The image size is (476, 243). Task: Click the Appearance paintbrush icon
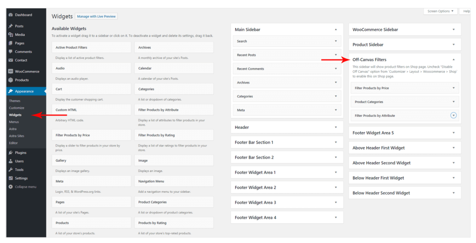click(11, 91)
